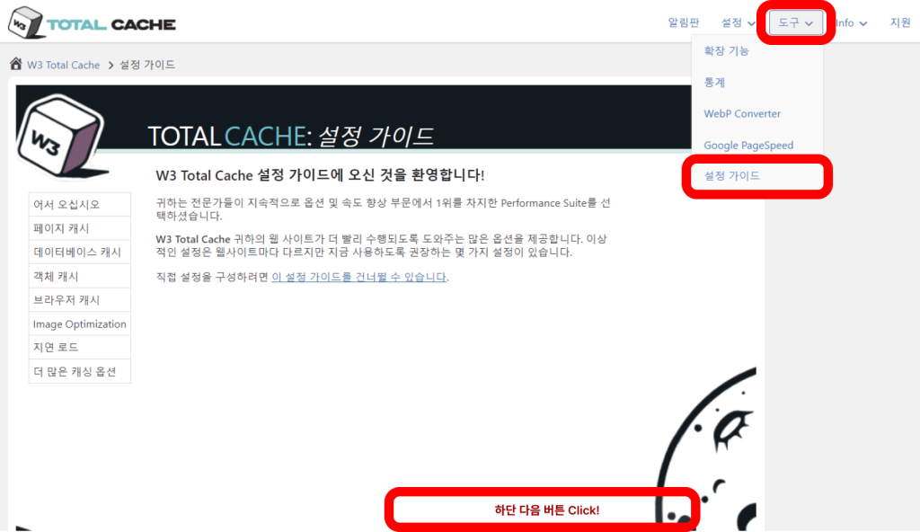The height and width of the screenshot is (532, 920).
Task: Click the home icon in breadcrumb
Action: click(x=16, y=64)
